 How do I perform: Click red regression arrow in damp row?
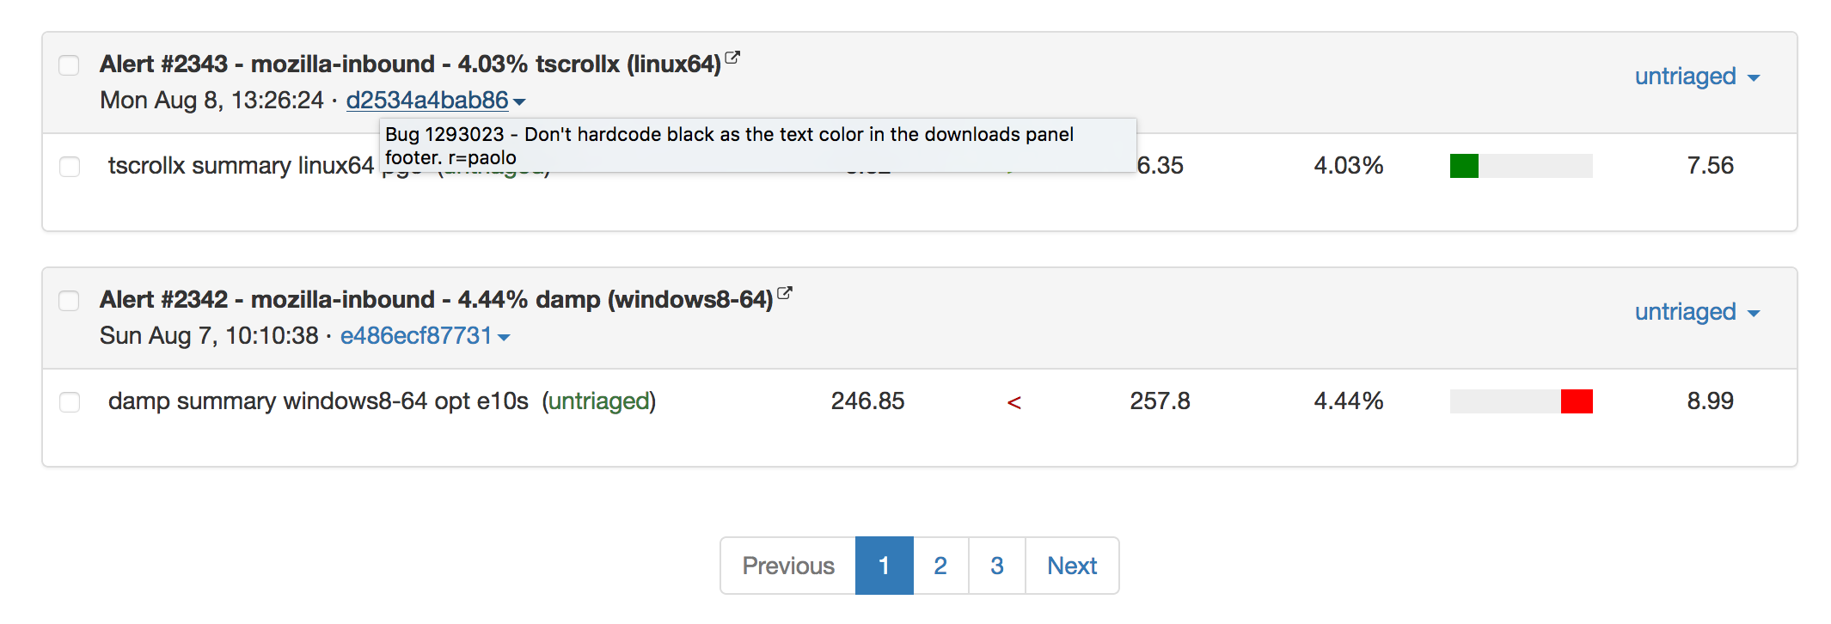point(1014,402)
